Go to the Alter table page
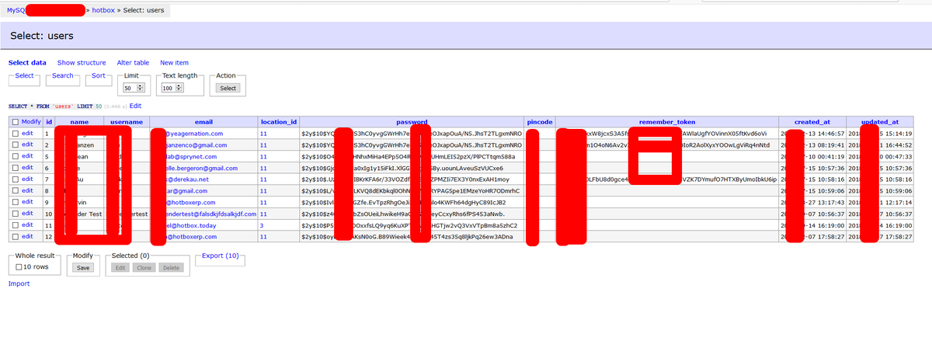Image resolution: width=932 pixels, height=341 pixels. pos(133,63)
